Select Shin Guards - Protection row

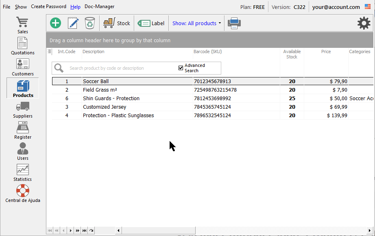(213, 99)
